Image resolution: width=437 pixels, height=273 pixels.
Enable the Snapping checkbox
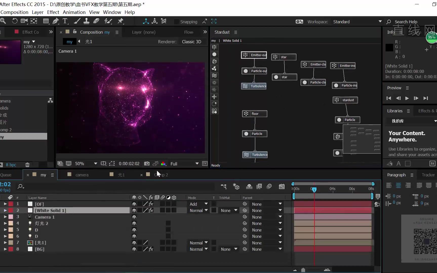177,22
